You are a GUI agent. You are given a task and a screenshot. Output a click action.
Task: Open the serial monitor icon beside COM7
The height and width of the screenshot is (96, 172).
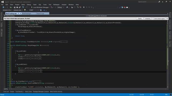click(41, 10)
